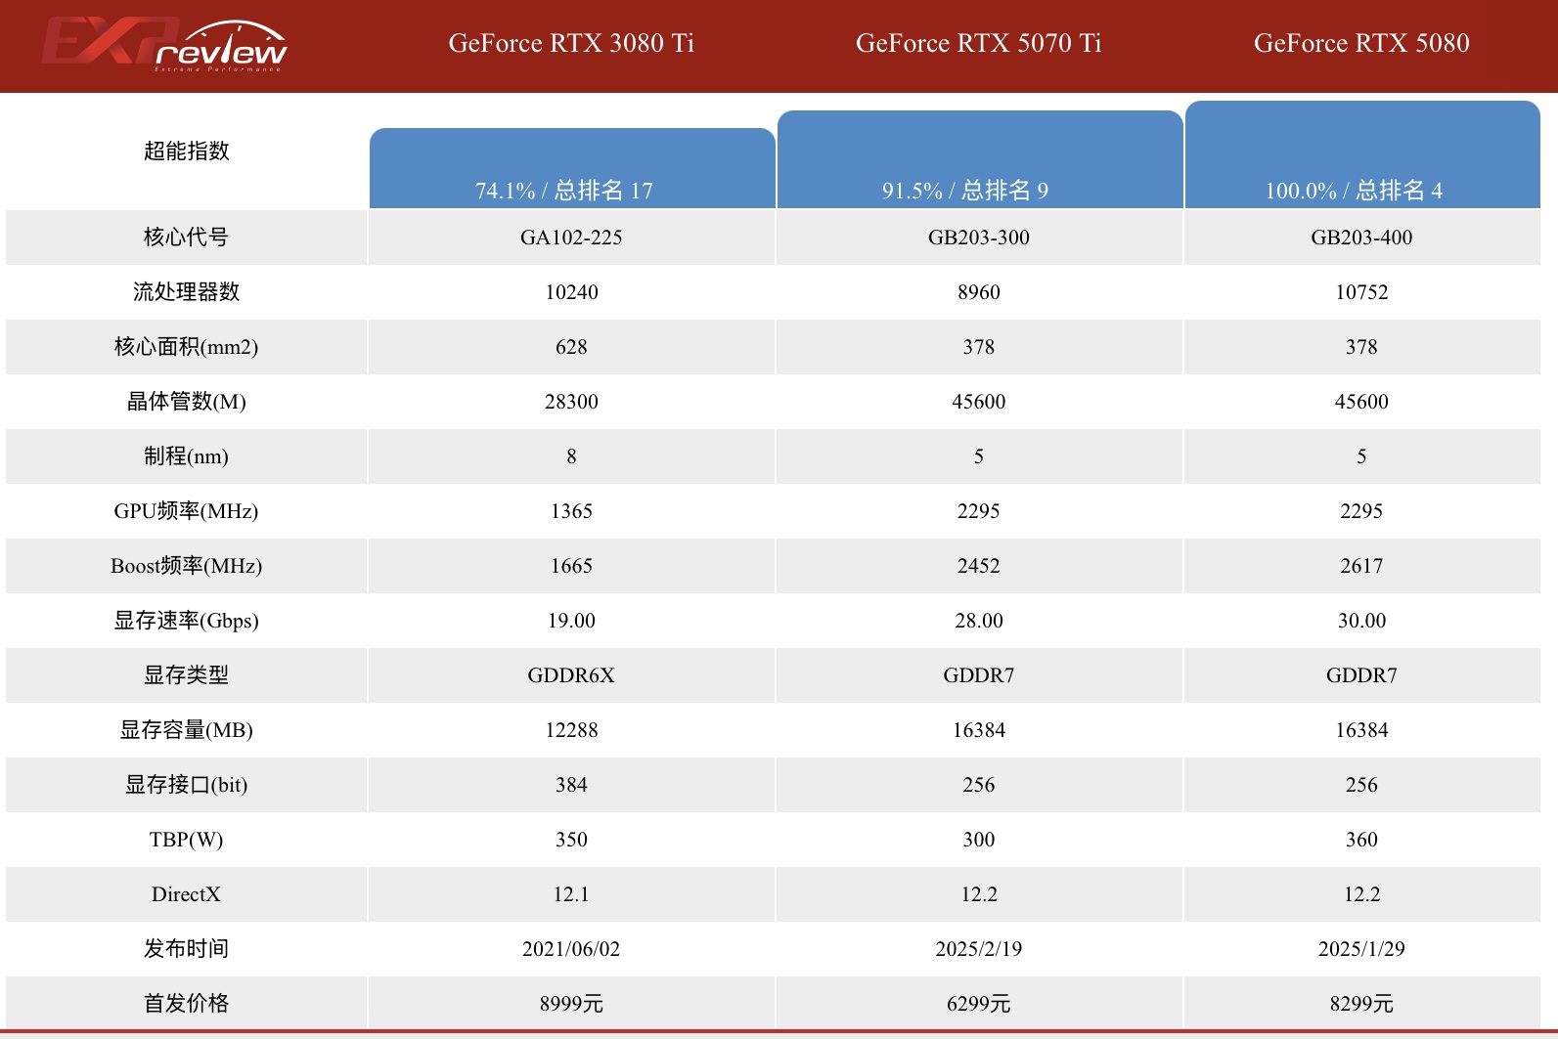Select the GDDR6X cell
The height and width of the screenshot is (1039, 1558).
coord(571,675)
